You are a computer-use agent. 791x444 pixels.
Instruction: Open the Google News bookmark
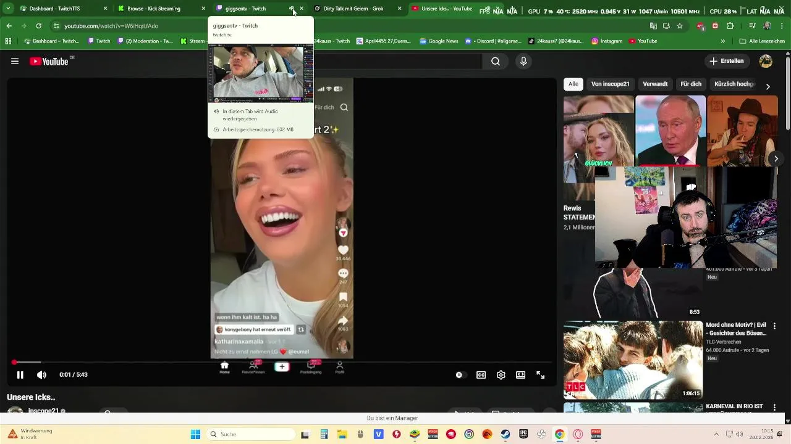pyautogui.click(x=439, y=41)
